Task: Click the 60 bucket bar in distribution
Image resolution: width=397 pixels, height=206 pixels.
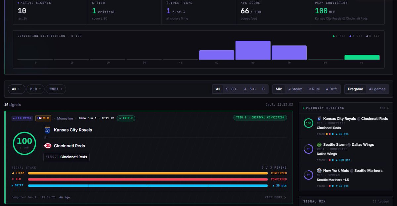Action: (x=253, y=50)
